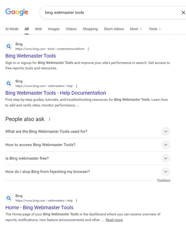The image size is (186, 230).
Task: Open the Images tab
Action: point(54,29)
